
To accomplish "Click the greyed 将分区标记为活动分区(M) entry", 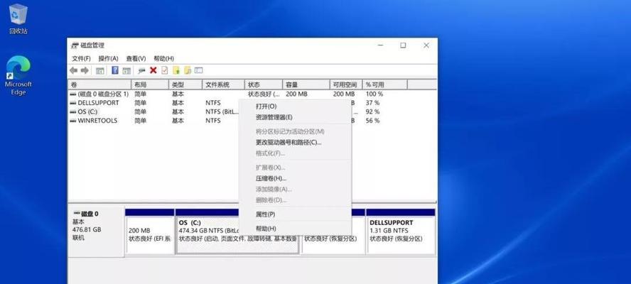I will (x=296, y=131).
